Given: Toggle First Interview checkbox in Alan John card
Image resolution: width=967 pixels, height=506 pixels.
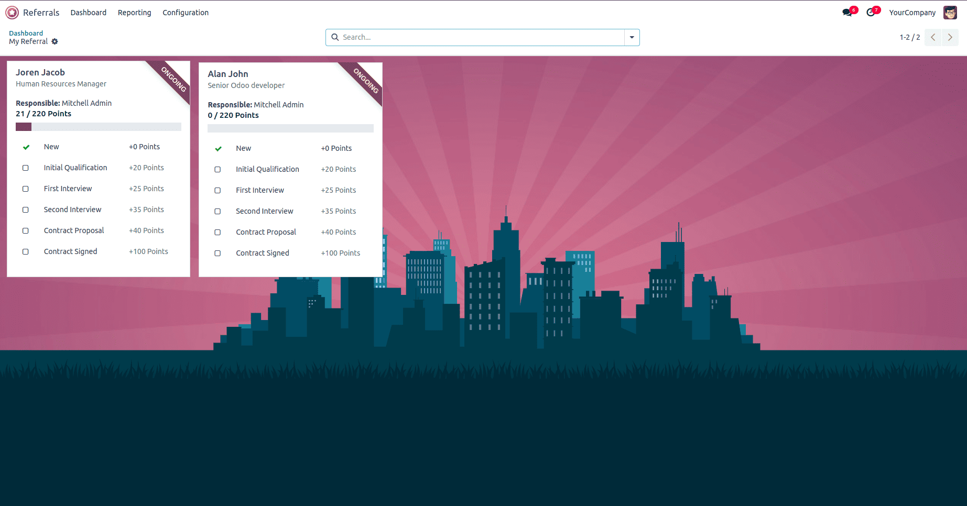Looking at the screenshot, I should coord(218,191).
